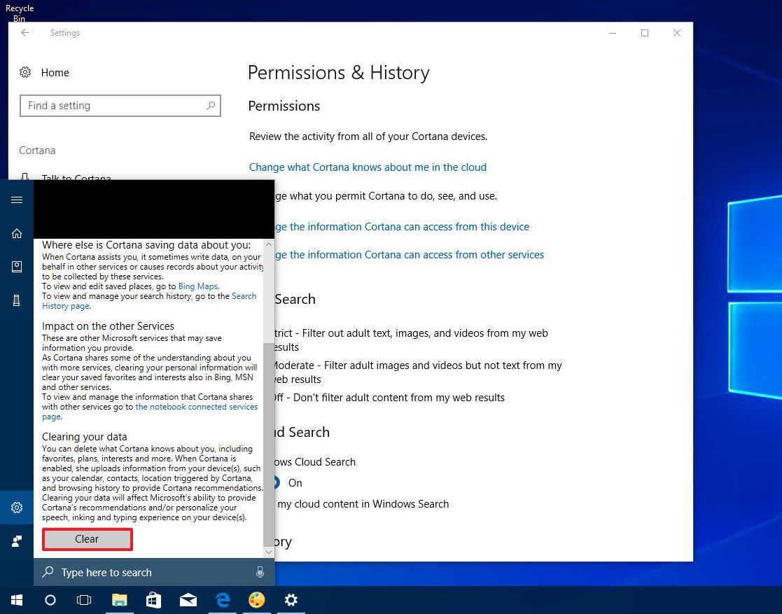Open Cortana's Notebook from the sidebar

(17, 266)
